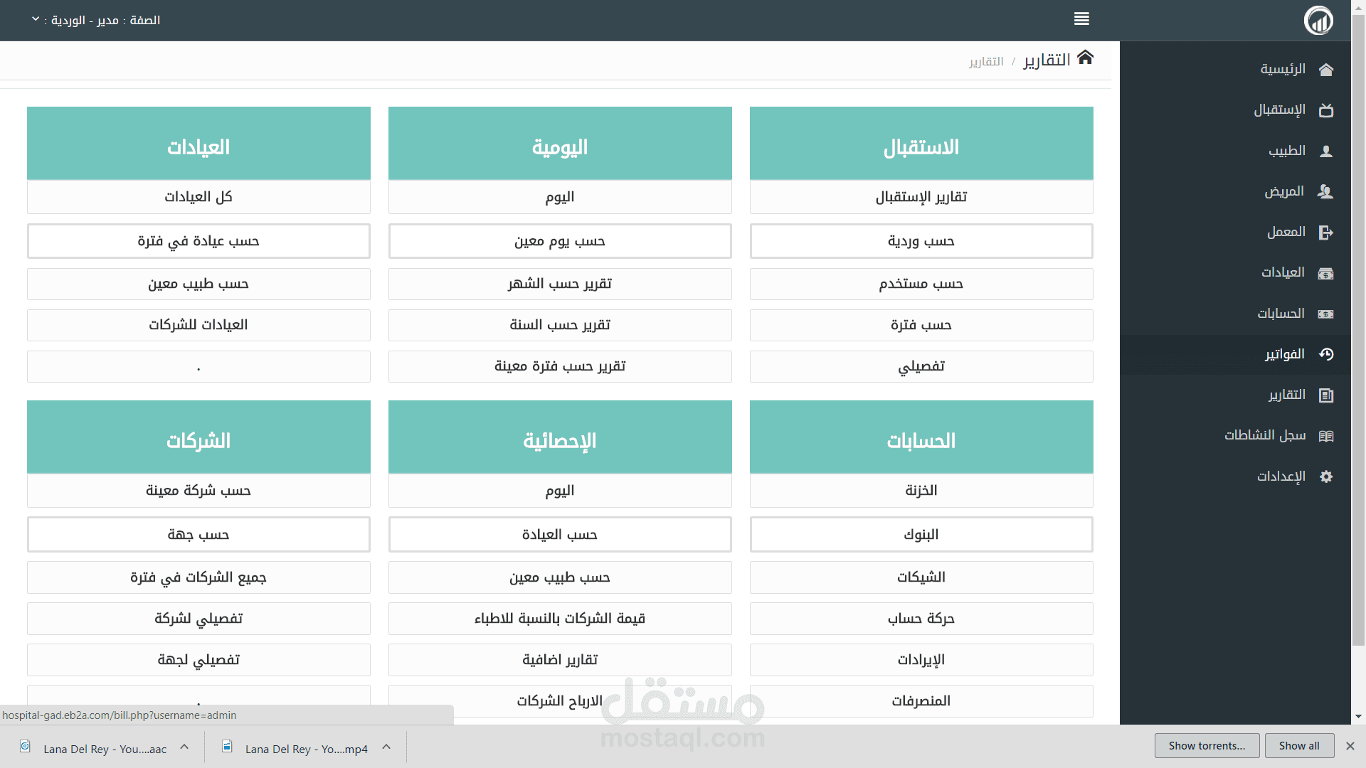Click the reception TV icon in the sidebar
Image resolution: width=1366 pixels, height=768 pixels.
[x=1325, y=110]
